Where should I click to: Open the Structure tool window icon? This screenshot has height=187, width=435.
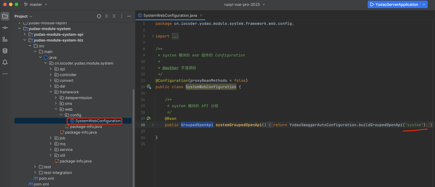tap(5, 39)
